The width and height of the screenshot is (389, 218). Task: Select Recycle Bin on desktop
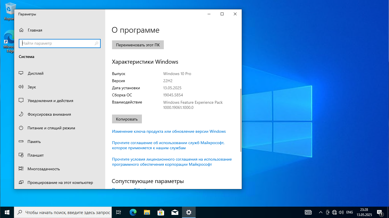[9, 11]
